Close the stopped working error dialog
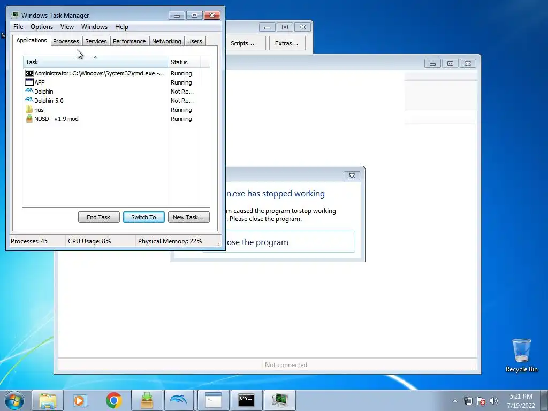 352,176
